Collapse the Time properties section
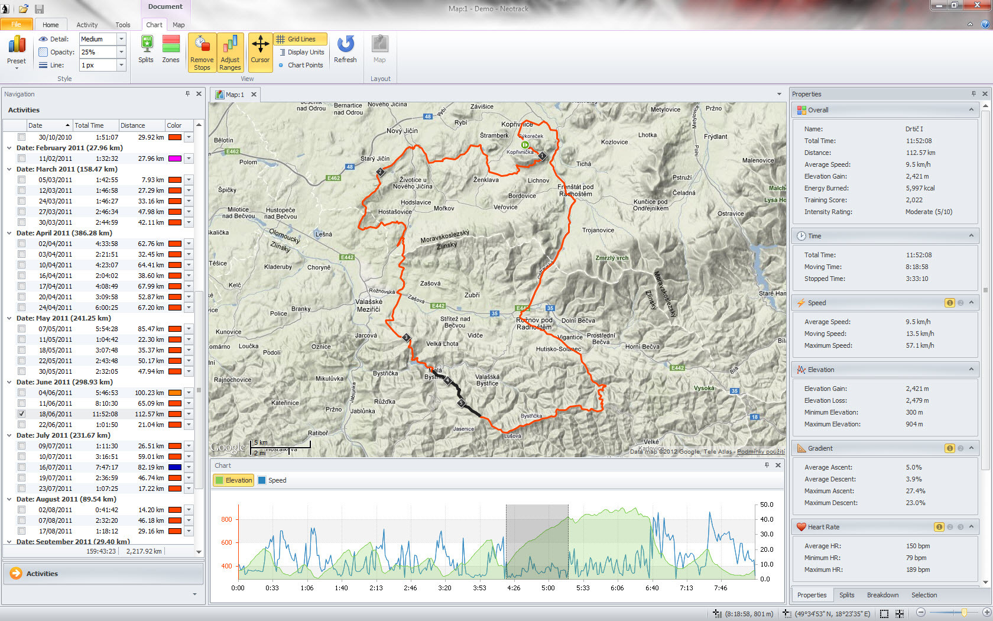993x621 pixels. (971, 235)
